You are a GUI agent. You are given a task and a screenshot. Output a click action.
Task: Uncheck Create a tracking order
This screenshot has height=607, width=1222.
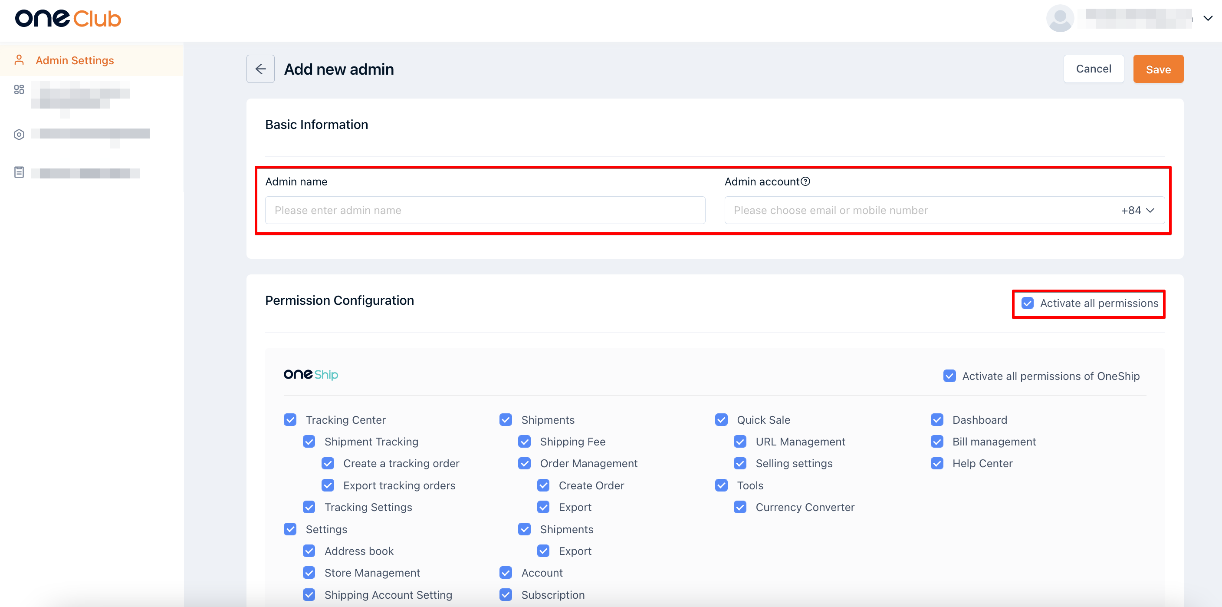coord(328,463)
